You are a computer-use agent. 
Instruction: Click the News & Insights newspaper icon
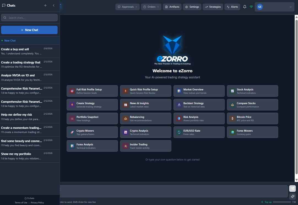coord(125,105)
